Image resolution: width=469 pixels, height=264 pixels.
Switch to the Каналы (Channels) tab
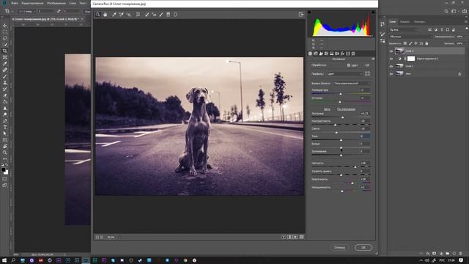405,21
